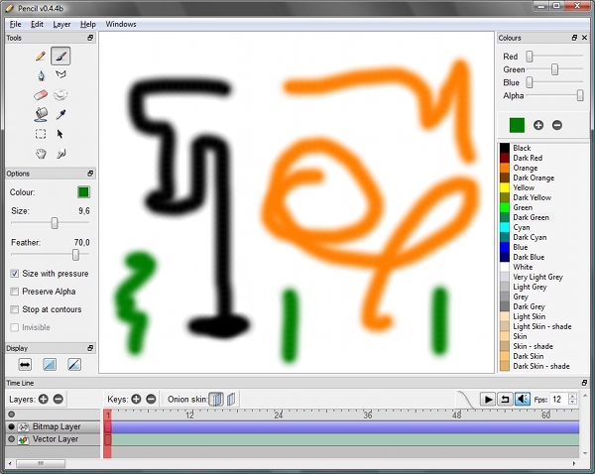Increase Fps with the up stepper arrow
Screen dimensions: 595x474
[572, 397]
